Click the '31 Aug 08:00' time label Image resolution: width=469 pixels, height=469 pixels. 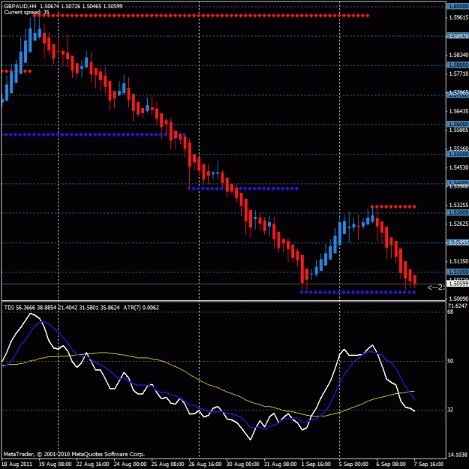pos(280,464)
